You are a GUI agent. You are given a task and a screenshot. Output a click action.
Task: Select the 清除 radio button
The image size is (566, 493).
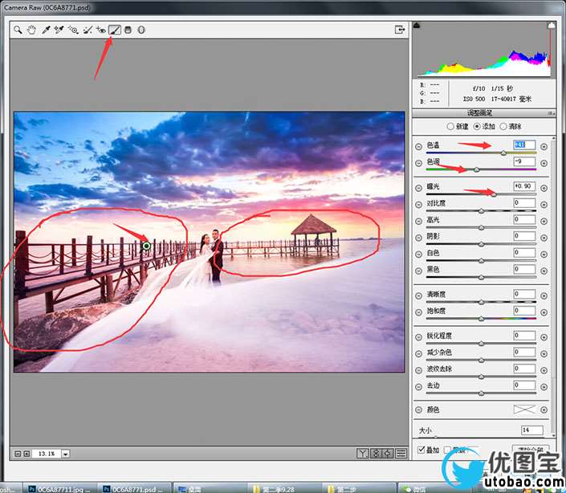coord(503,127)
